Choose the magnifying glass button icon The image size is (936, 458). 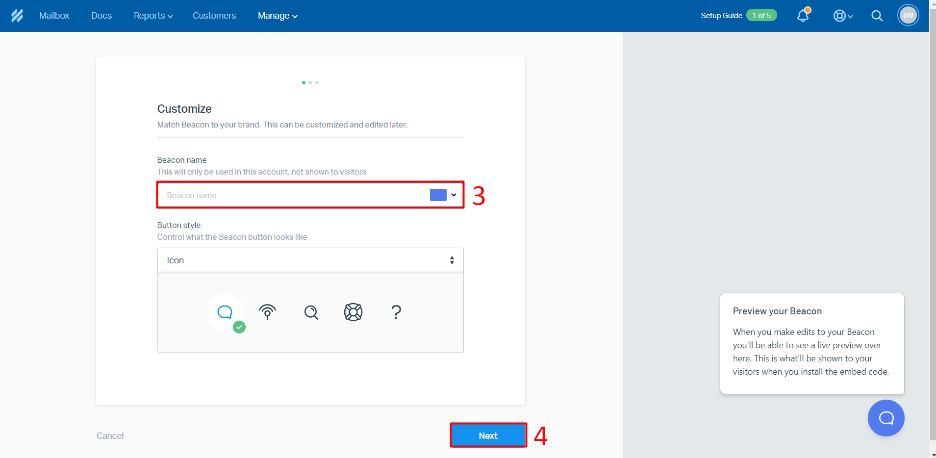tap(311, 312)
